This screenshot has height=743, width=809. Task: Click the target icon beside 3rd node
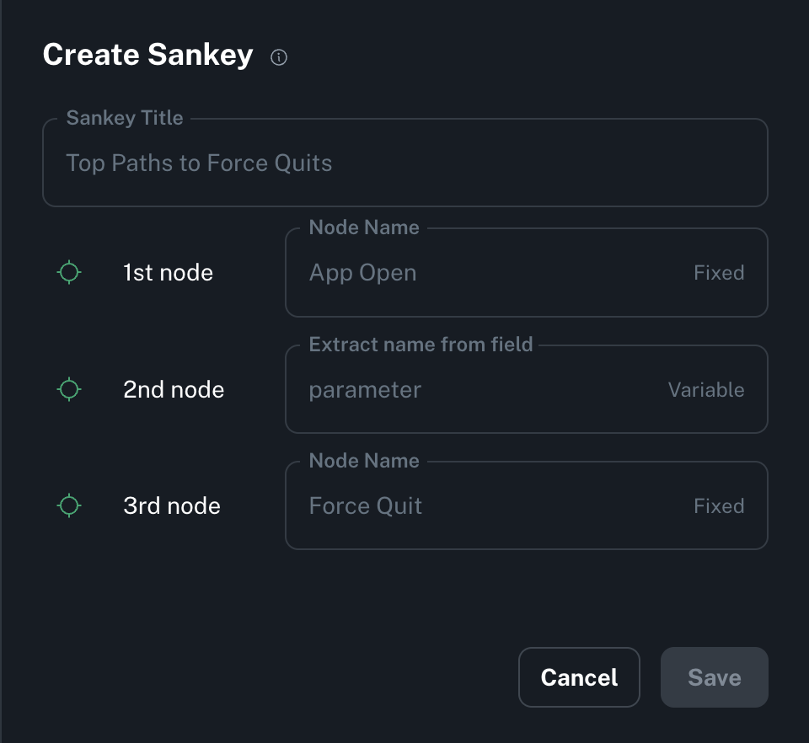coord(69,505)
